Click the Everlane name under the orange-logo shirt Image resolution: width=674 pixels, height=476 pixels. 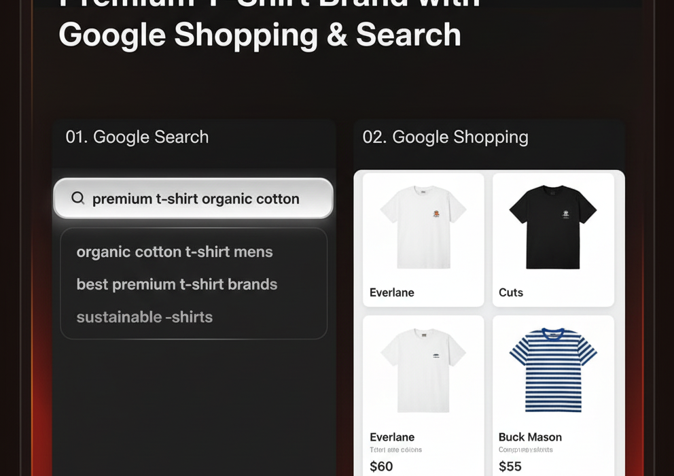click(x=392, y=292)
